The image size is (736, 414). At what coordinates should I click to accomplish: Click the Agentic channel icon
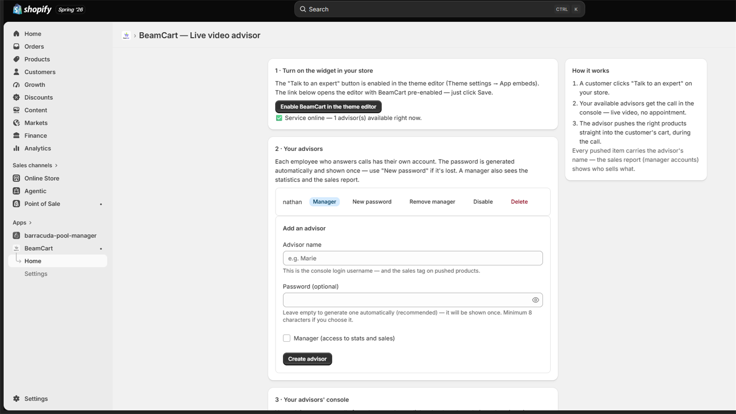(17, 191)
